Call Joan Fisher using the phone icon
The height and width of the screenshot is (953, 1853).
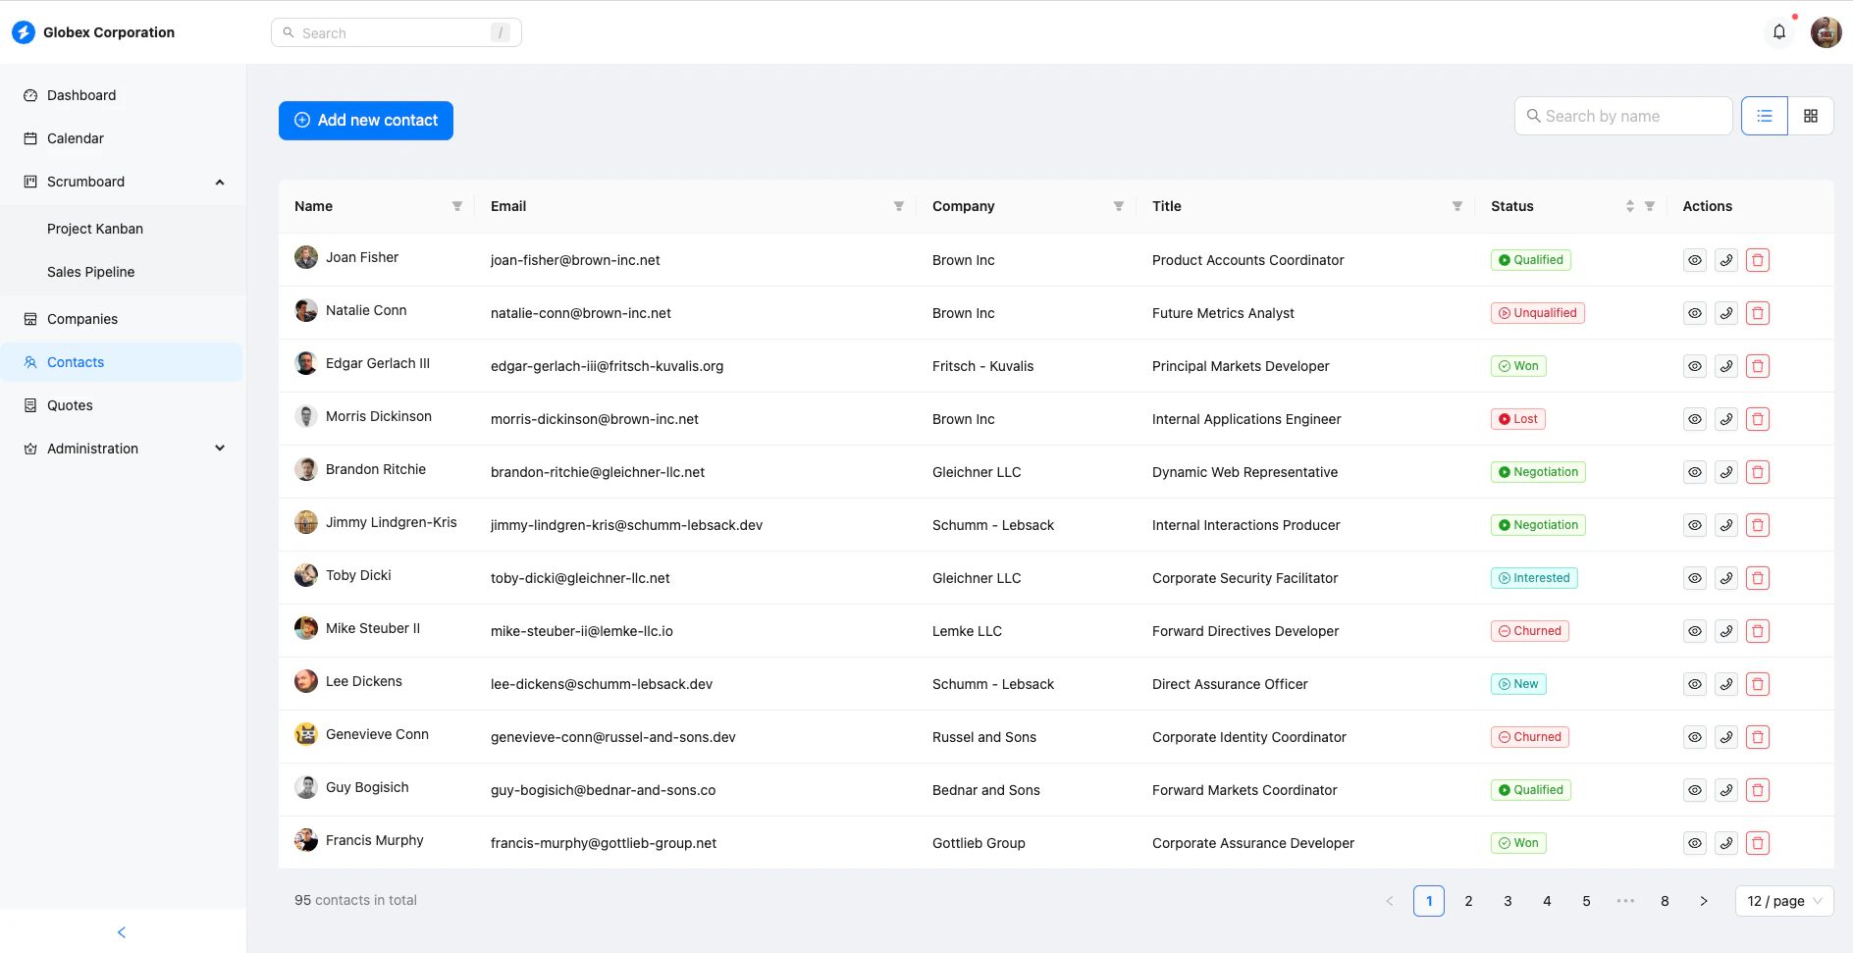tap(1726, 259)
